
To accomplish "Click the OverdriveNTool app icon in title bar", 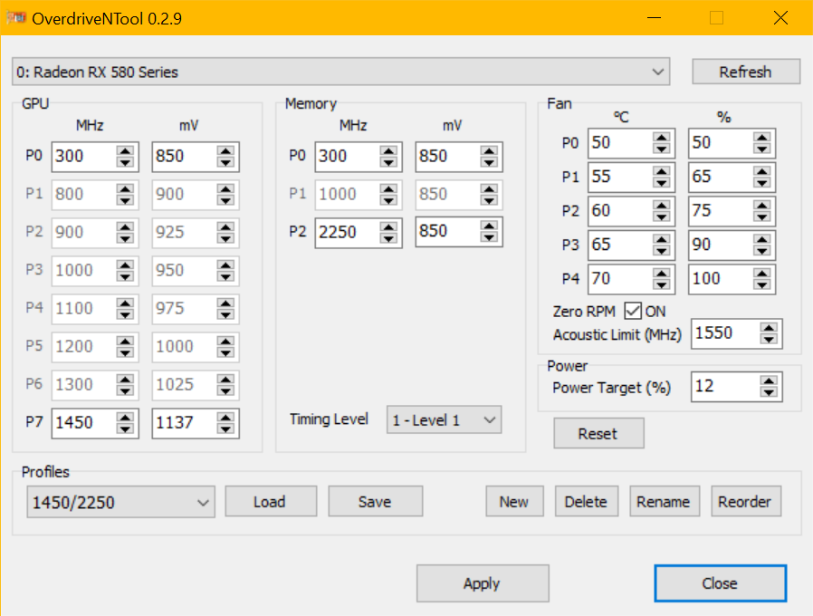I will point(16,18).
